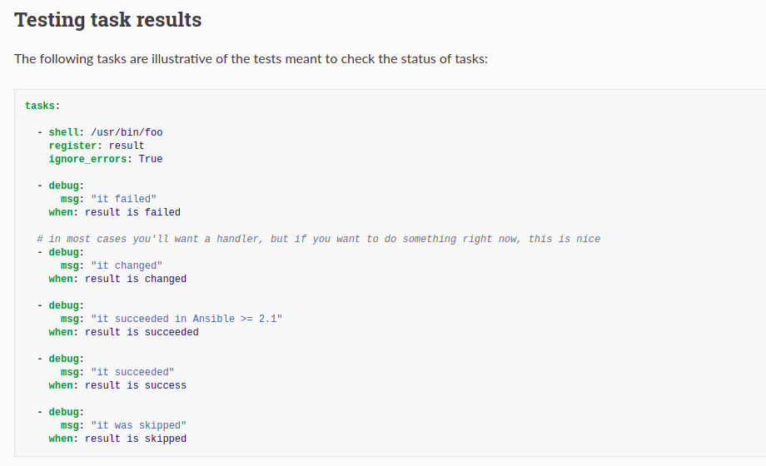
Task: Click the "Testing task results" heading
Action: pos(107,20)
